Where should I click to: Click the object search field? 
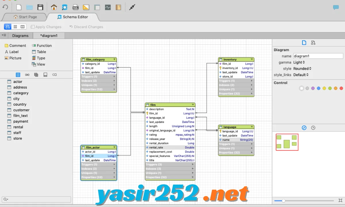(37, 199)
